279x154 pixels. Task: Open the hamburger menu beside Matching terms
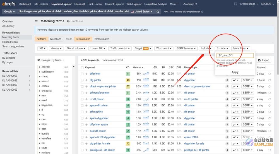tap(36, 21)
